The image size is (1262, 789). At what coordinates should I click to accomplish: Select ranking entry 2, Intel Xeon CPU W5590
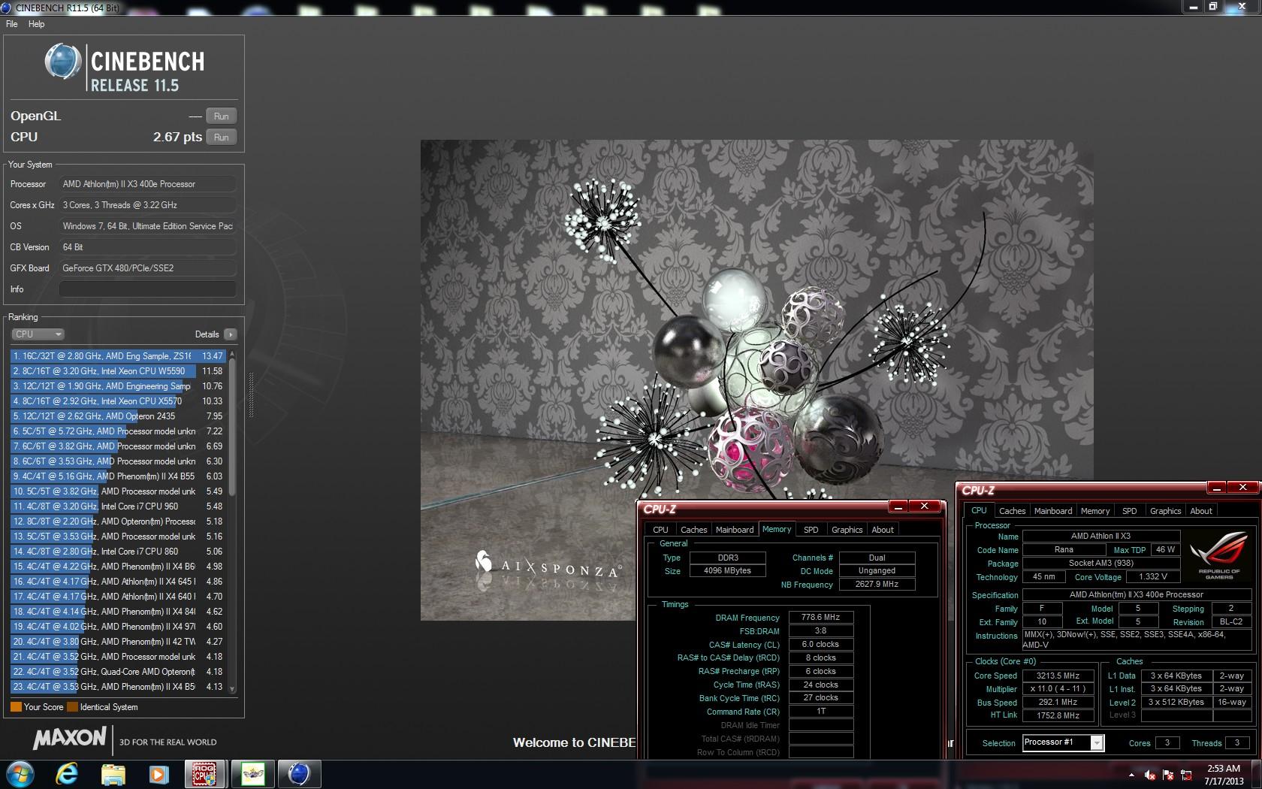(119, 371)
